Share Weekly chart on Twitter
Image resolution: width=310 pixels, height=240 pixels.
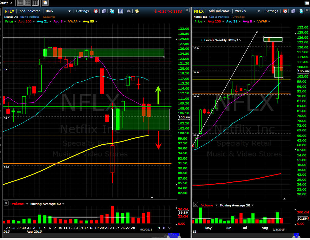[301, 11]
